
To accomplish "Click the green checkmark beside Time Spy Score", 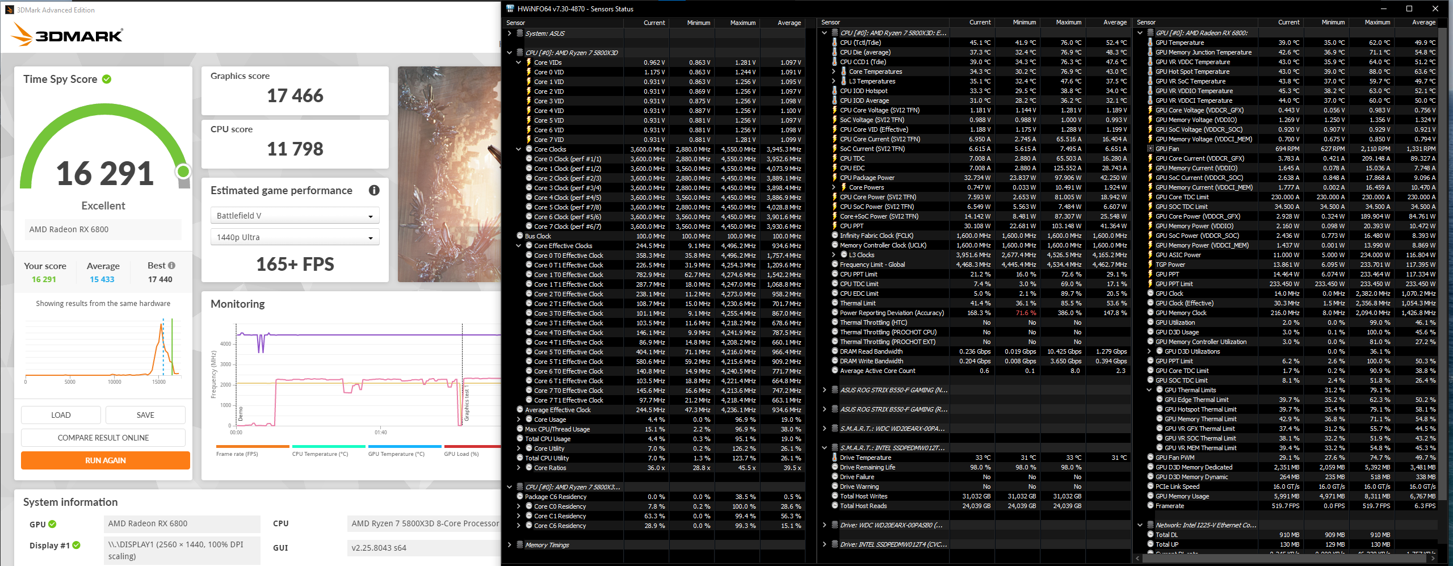I will point(107,79).
